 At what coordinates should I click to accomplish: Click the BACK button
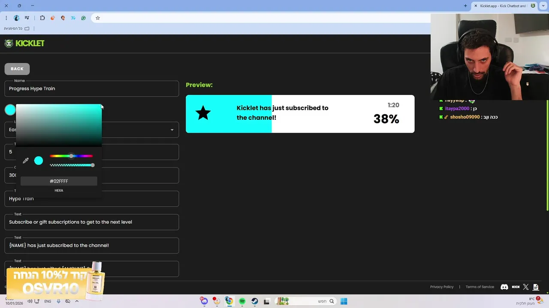point(17,69)
